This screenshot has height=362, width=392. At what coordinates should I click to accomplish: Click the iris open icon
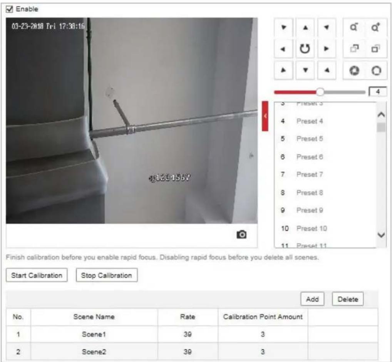click(x=376, y=71)
